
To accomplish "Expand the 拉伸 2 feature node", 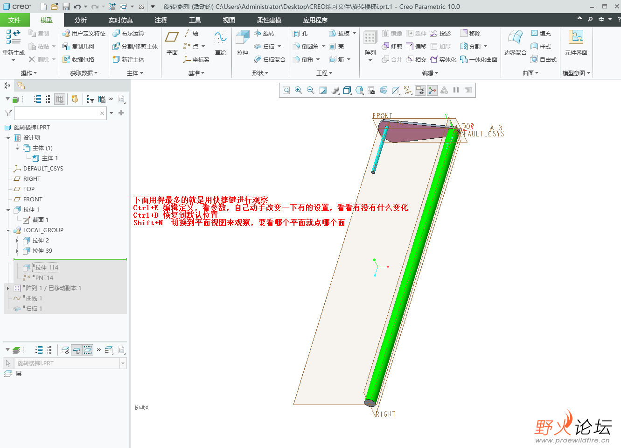I will [x=17, y=241].
